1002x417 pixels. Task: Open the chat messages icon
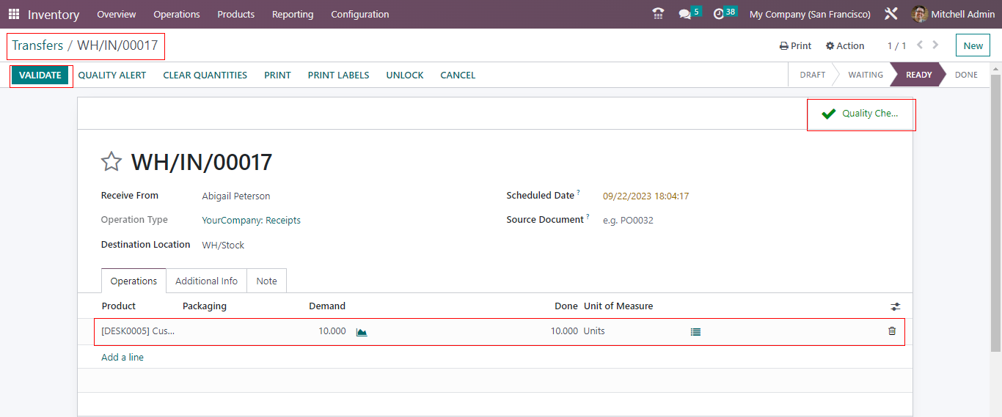click(x=685, y=15)
